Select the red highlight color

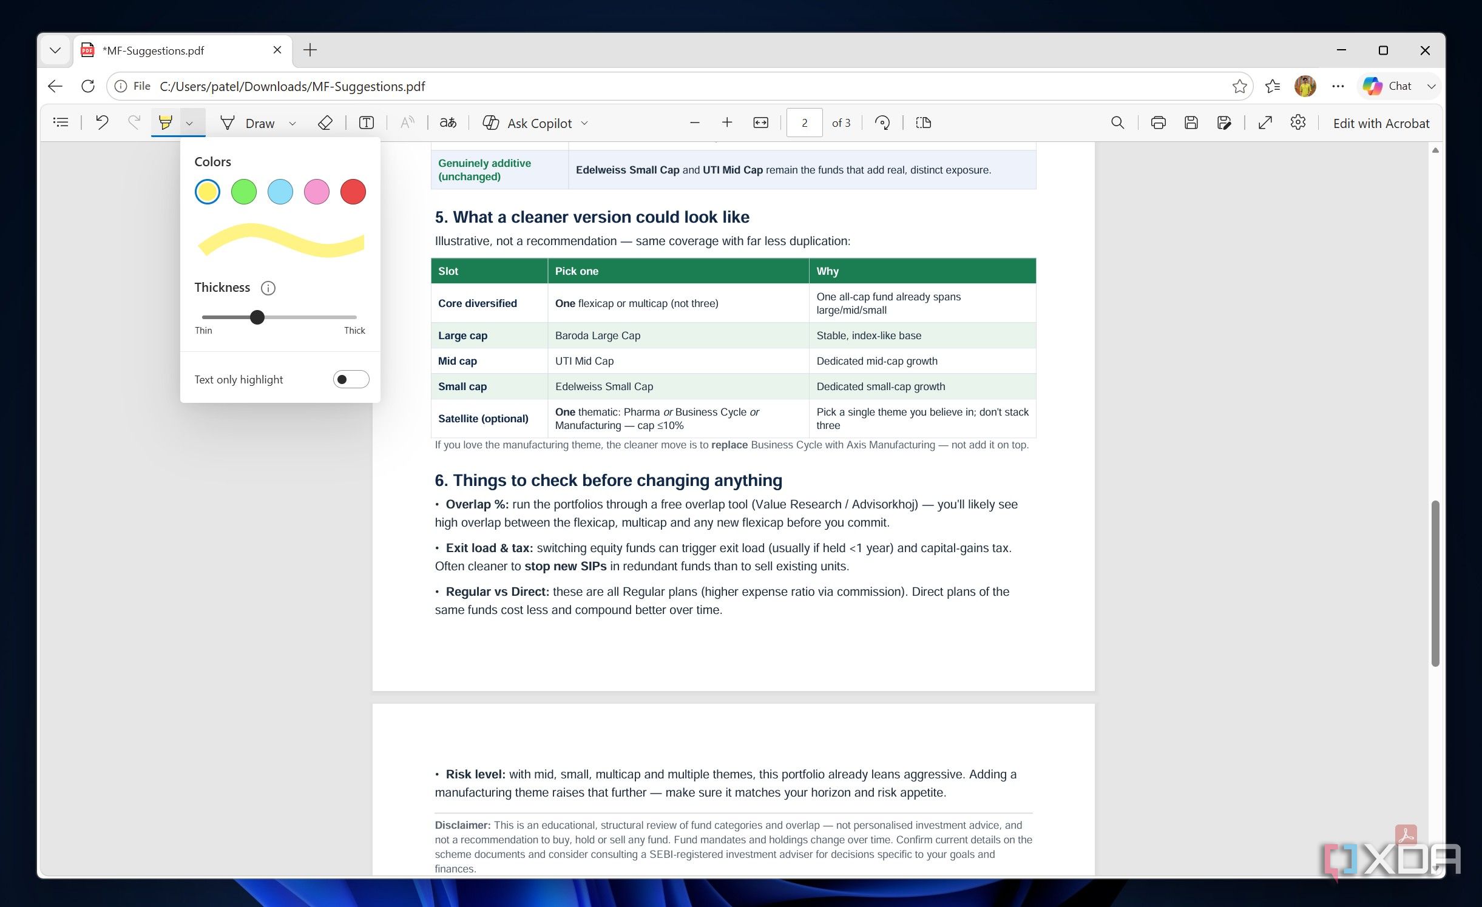point(353,192)
